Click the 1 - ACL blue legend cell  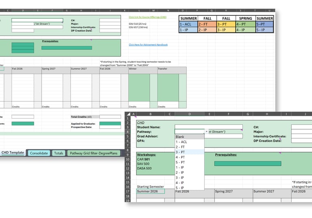tap(188, 24)
